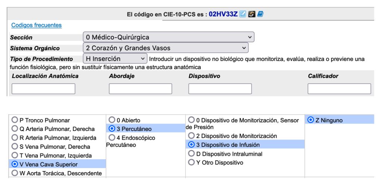The height and width of the screenshot is (183, 382).
Task: Expand the Sección dropdown
Action: click(168, 37)
